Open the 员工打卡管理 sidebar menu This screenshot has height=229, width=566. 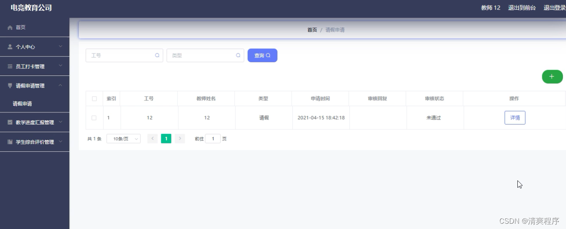35,66
